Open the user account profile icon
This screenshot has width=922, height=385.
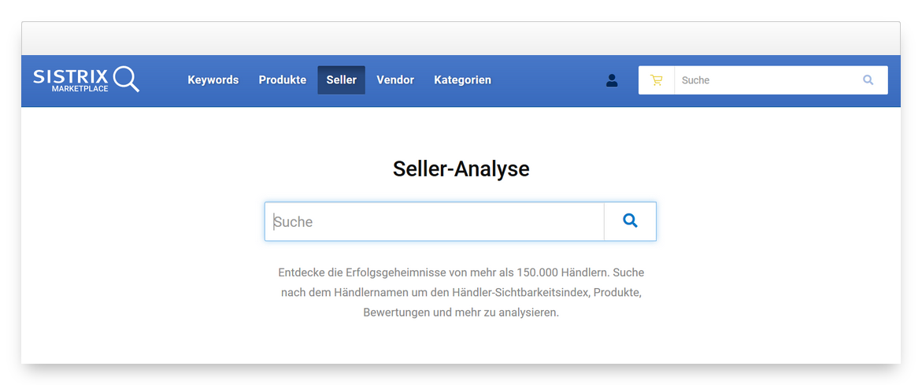[612, 80]
